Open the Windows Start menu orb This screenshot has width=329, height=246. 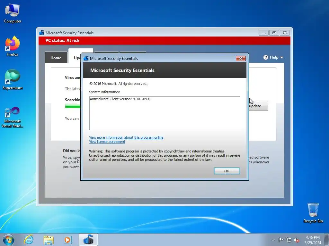(x=9, y=240)
